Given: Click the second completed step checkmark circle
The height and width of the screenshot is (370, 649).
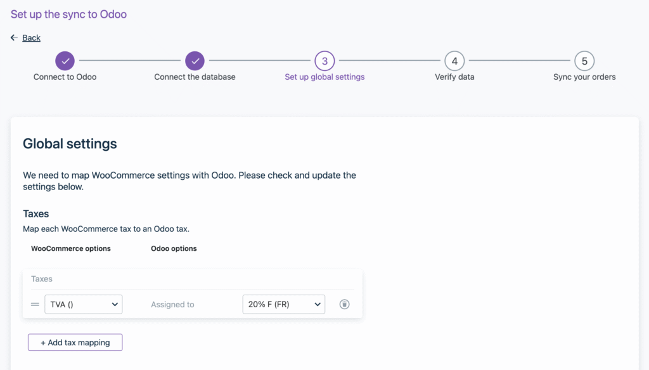Looking at the screenshot, I should click(195, 61).
